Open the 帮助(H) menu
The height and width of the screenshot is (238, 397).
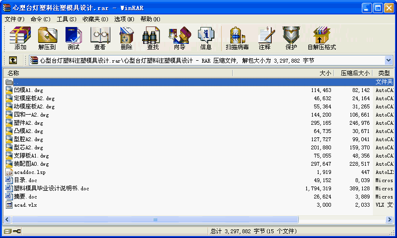coord(150,19)
